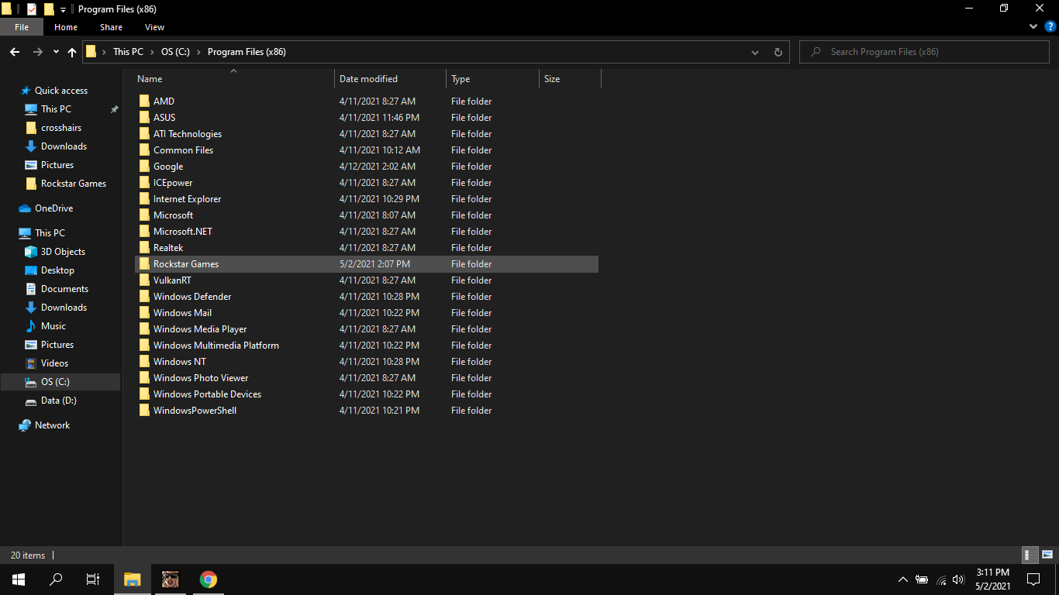Switch to the View ribbon tab
Image resolution: width=1059 pixels, height=595 pixels.
point(155,27)
